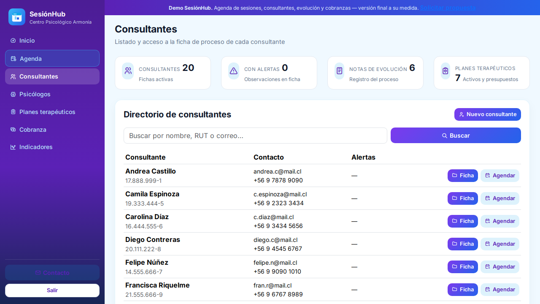
Task: Open Cobranza from the sidebar
Action: [x=52, y=130]
